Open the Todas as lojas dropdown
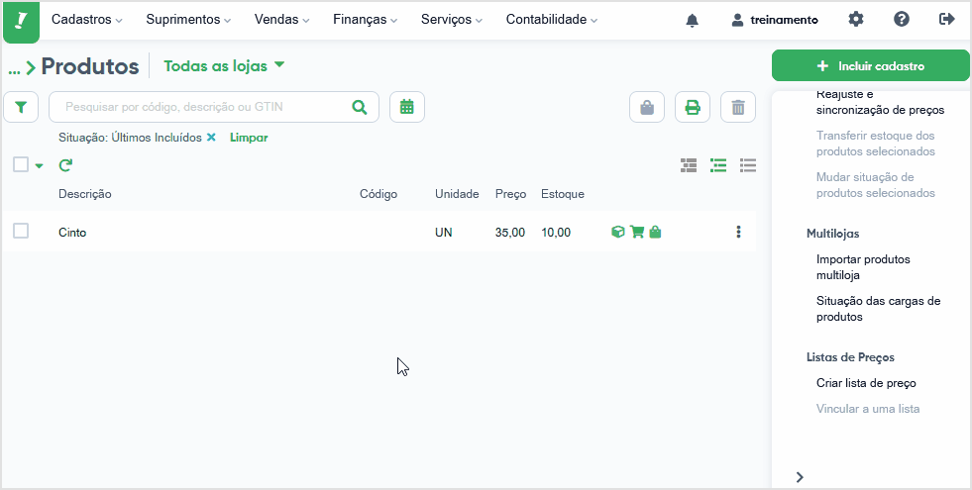Screen dimensions: 972x490 pyautogui.click(x=224, y=65)
